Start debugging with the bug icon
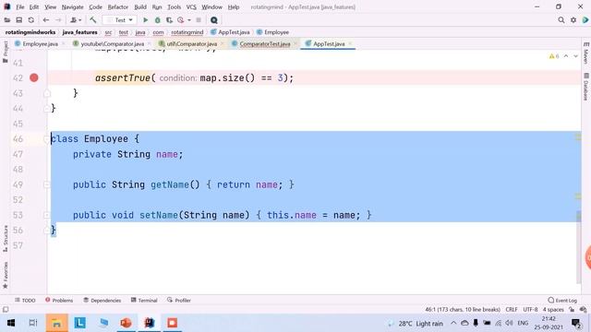 click(x=158, y=20)
